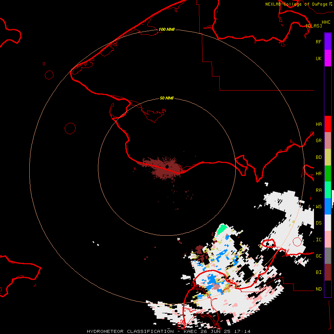Pick the mint green RA legend swatch
The image size is (334, 334).
tap(328, 190)
